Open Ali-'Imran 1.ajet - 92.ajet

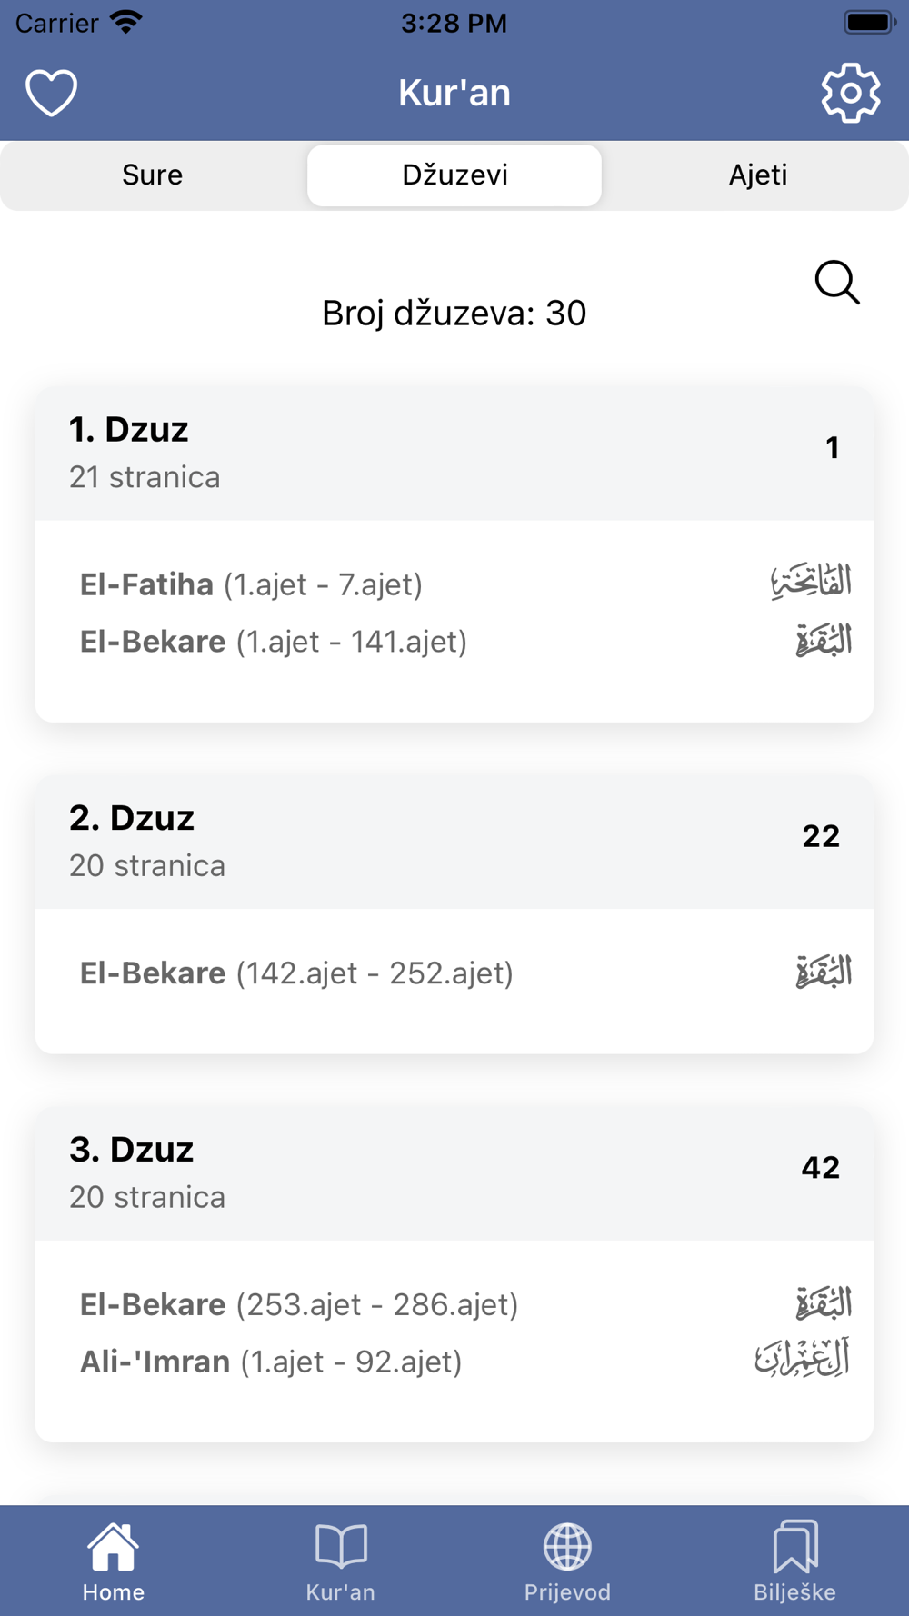(x=271, y=1362)
